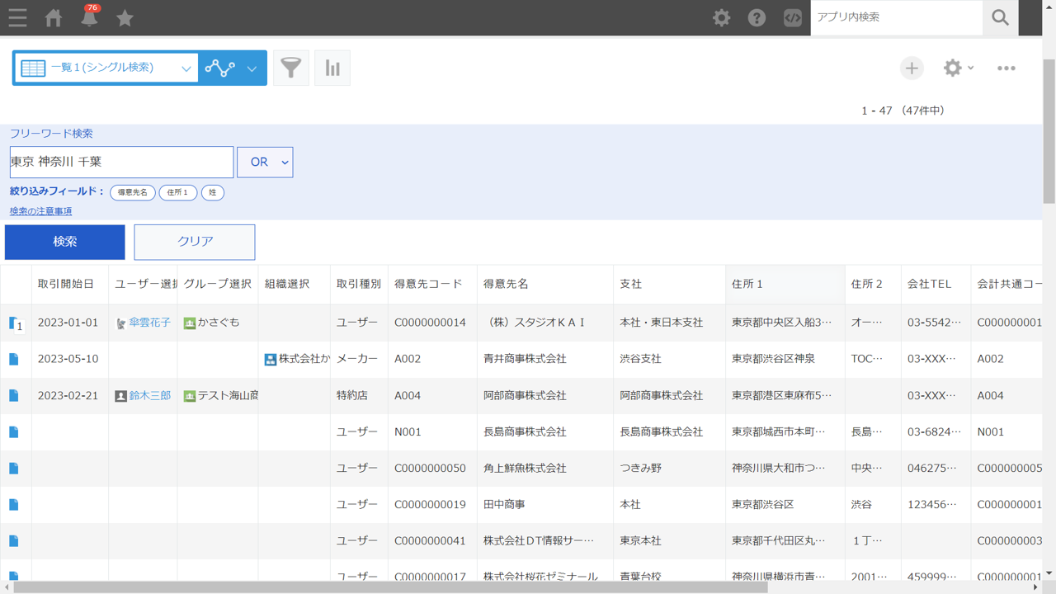Open the app settings gear near plus
Viewport: 1056px width, 594px height.
(x=952, y=68)
